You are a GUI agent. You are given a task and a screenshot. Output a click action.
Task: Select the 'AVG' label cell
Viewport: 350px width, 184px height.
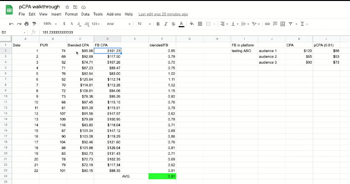135,176
